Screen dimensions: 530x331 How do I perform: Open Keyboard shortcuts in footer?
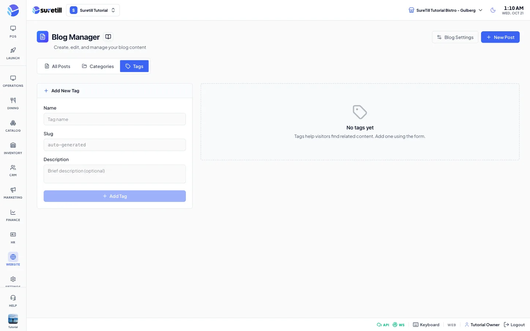click(426, 325)
